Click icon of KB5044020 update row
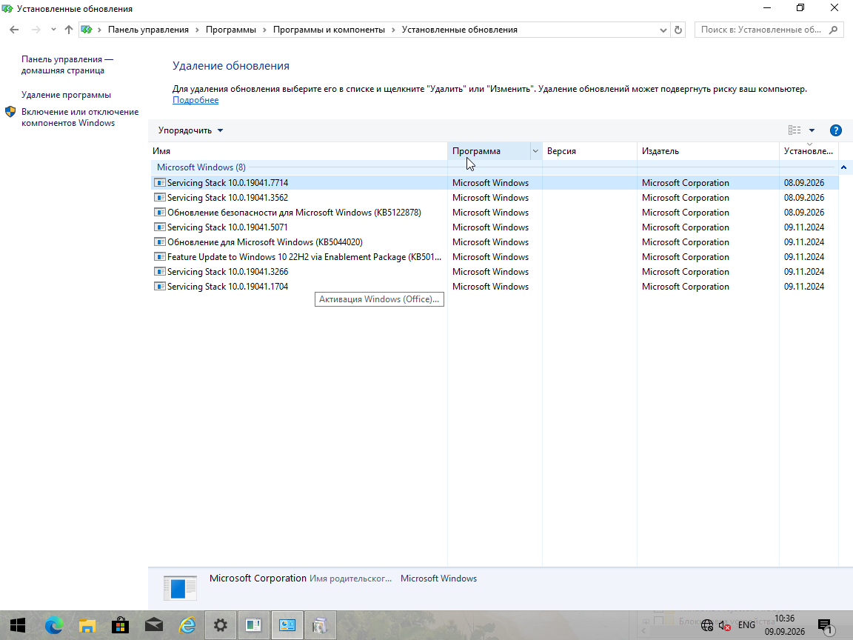Screen dimensions: 853x640 (x=160, y=242)
